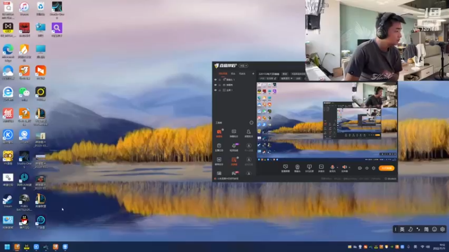Image resolution: width=449 pixels, height=252 pixels.
Task: Launch Steam from the desktop
Action: (x=8, y=200)
